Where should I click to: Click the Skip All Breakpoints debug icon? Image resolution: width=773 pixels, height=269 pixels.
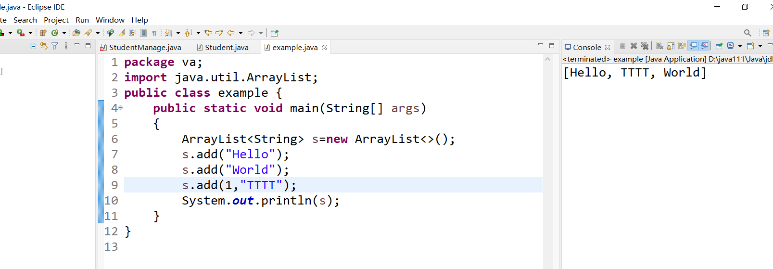(110, 33)
